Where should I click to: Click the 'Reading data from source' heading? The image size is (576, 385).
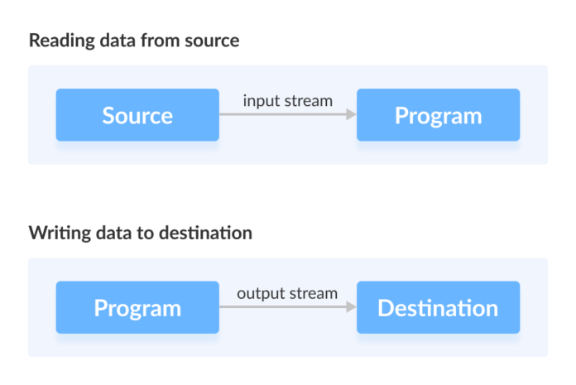pyautogui.click(x=134, y=41)
